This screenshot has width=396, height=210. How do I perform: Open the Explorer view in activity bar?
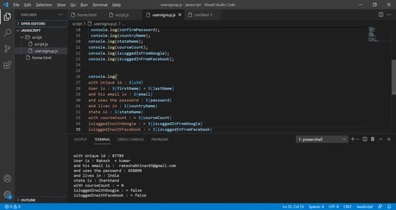pyautogui.click(x=8, y=17)
